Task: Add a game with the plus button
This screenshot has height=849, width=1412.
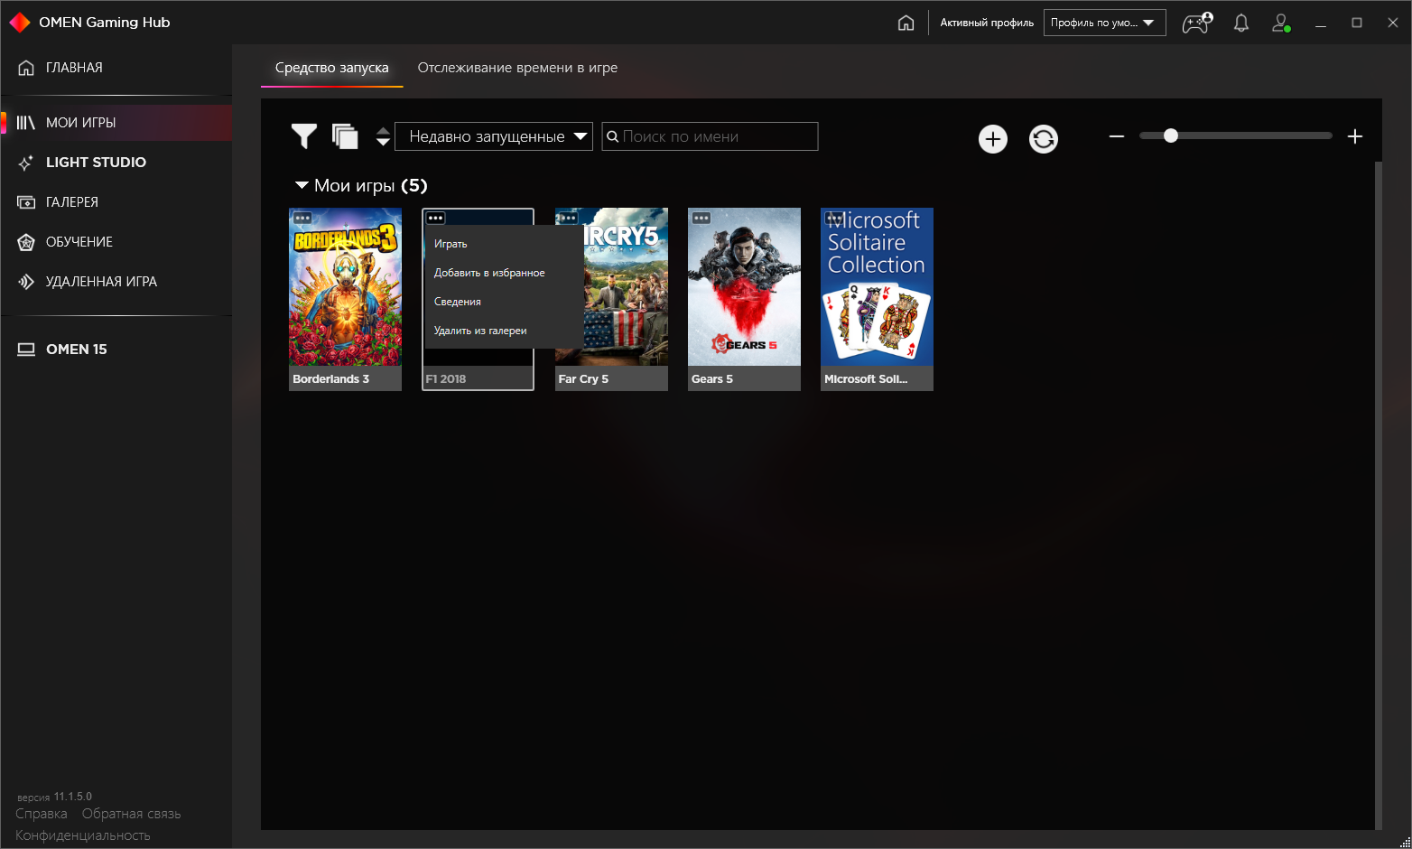Action: coord(993,138)
